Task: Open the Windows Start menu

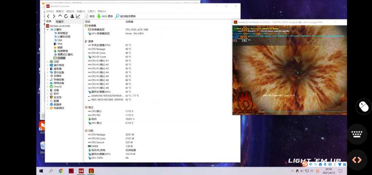Action: [41, 171]
